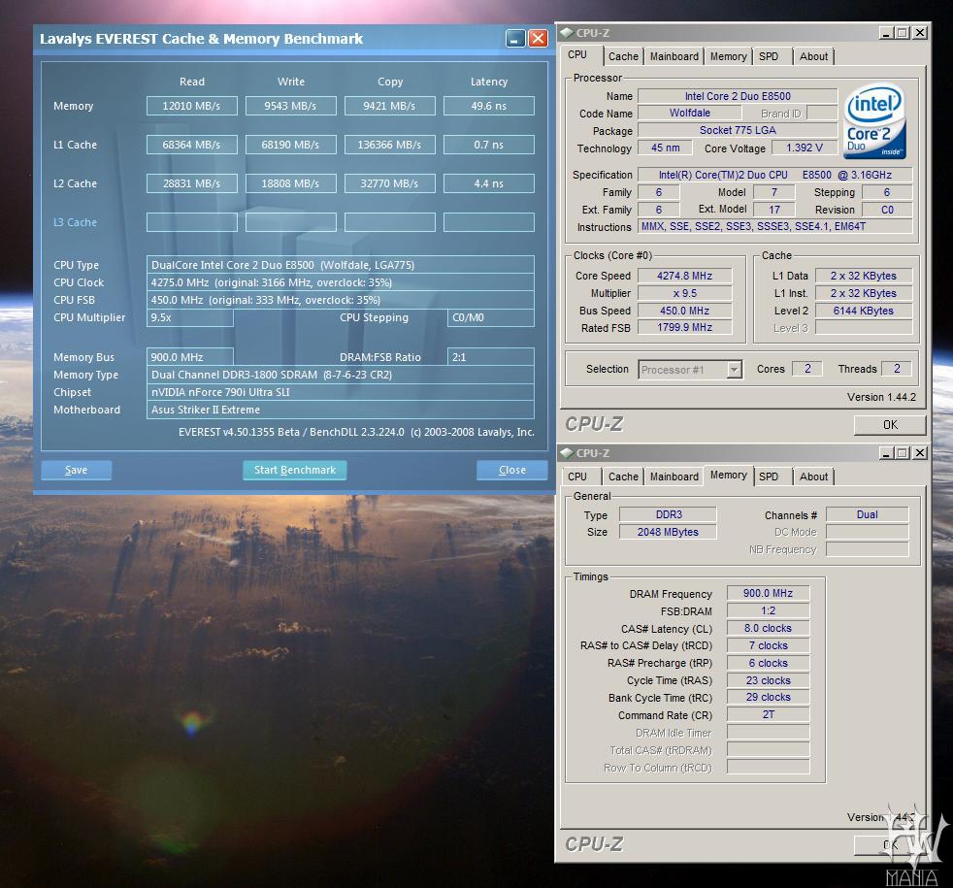This screenshot has width=953, height=888.
Task: Click the CPU Stepping value "C0/M0"
Action: [x=490, y=317]
